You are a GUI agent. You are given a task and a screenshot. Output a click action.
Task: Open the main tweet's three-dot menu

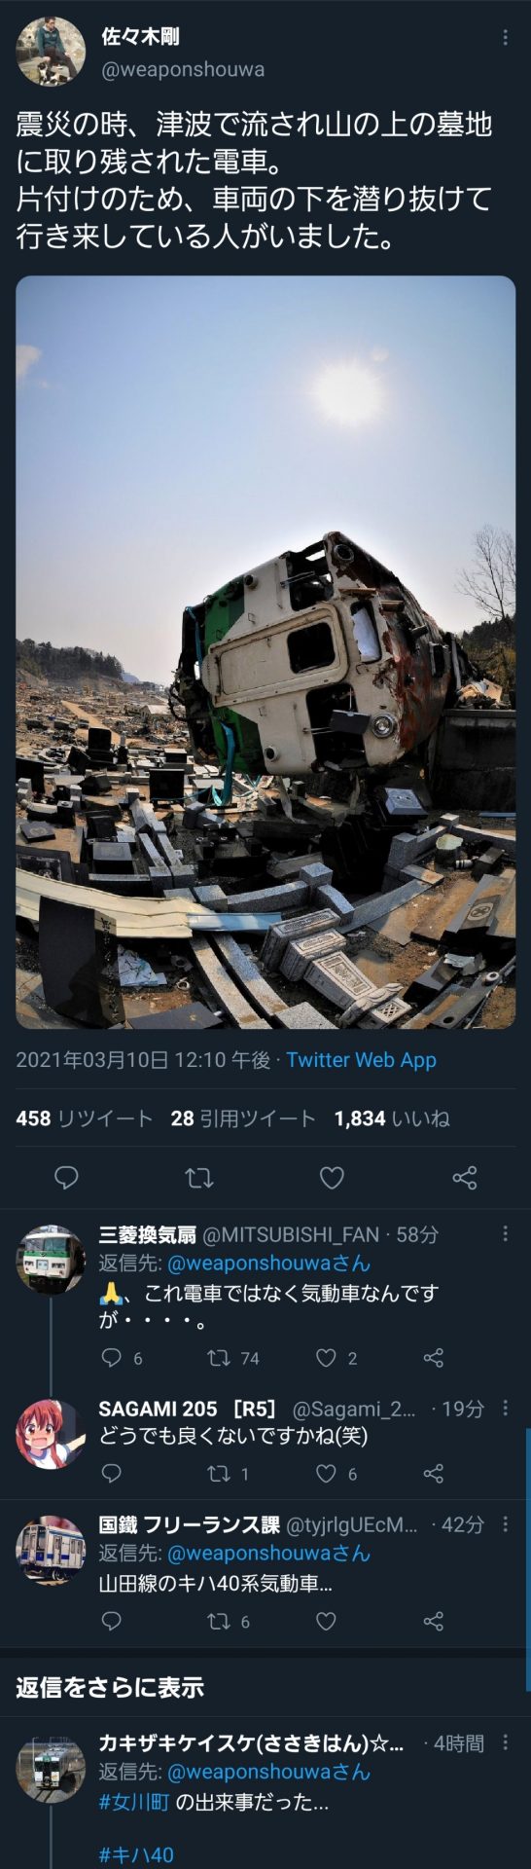point(504,38)
